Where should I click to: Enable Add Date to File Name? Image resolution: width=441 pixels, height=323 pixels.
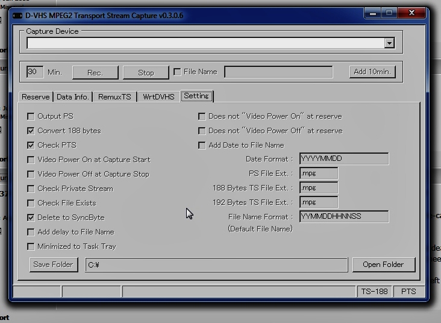(x=202, y=145)
